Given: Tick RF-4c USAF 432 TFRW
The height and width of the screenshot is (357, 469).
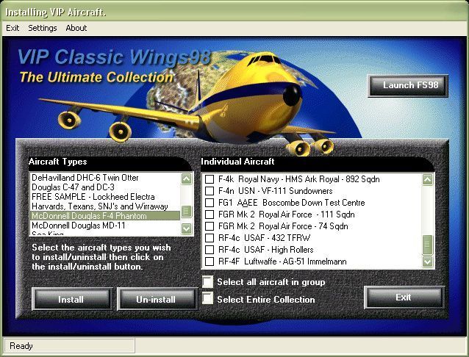Looking at the screenshot, I should [210, 238].
